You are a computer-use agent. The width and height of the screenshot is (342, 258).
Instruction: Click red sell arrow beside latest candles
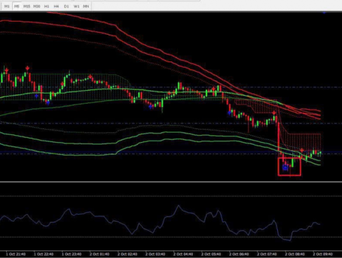click(302, 150)
